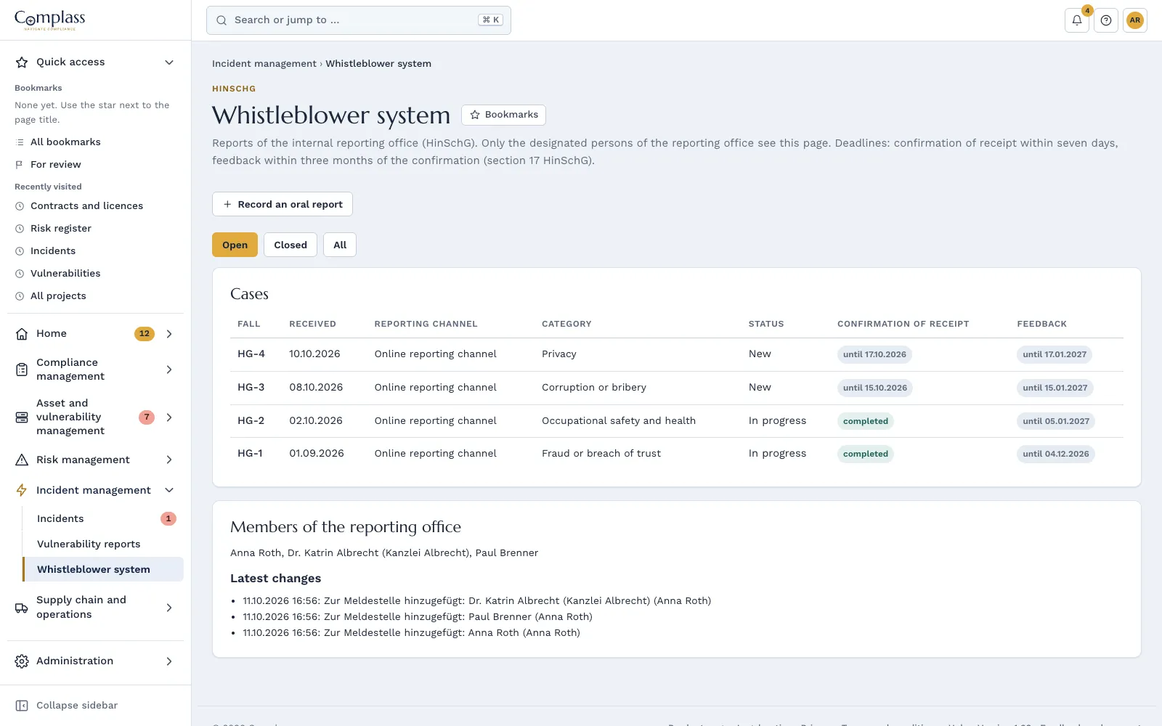This screenshot has height=726, width=1162.
Task: Click the Supply chain truck icon
Action: (x=22, y=608)
